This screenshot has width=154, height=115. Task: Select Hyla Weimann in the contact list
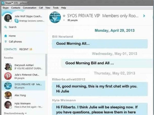[x=23, y=105]
